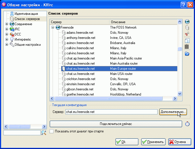Click the search magnifier icon

tap(44, 133)
